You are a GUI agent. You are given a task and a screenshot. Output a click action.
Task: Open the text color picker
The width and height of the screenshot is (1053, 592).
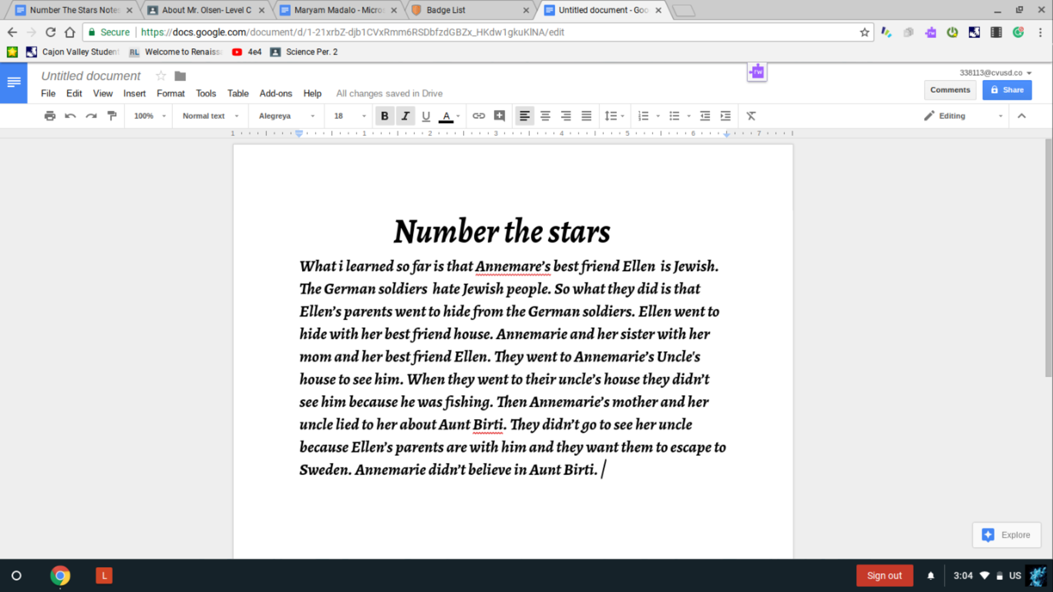[x=446, y=116]
